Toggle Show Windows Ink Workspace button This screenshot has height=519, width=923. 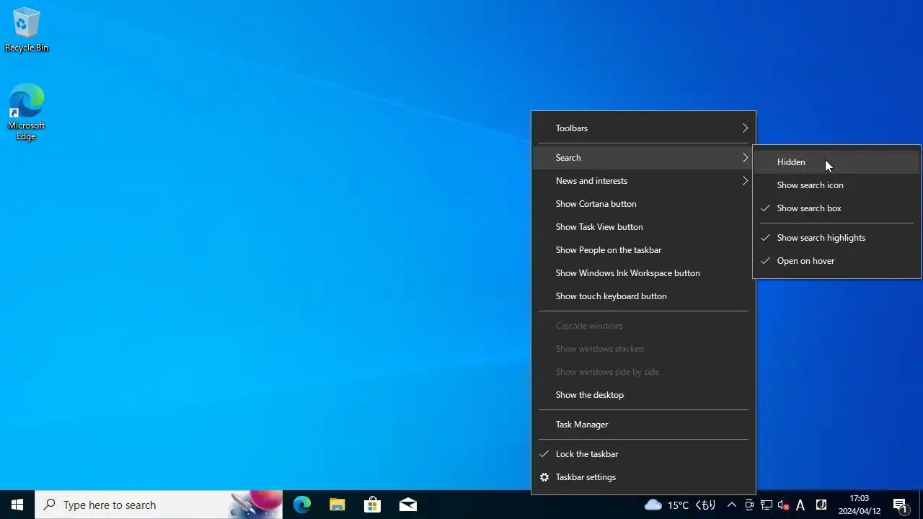tap(643, 273)
